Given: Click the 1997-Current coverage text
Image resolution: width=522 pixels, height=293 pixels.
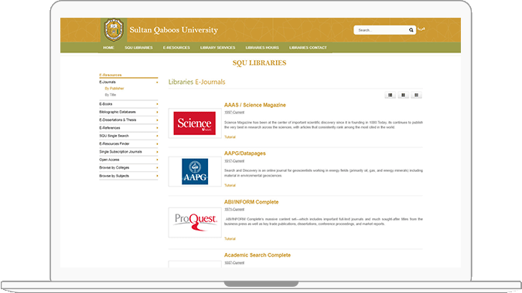Looking at the screenshot, I should (234, 113).
